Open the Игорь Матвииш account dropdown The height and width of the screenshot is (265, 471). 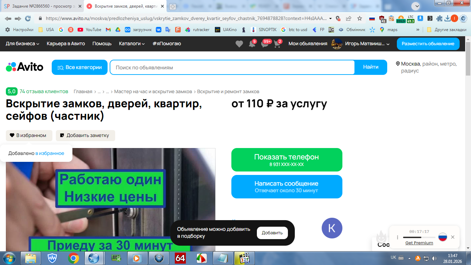pyautogui.click(x=367, y=43)
